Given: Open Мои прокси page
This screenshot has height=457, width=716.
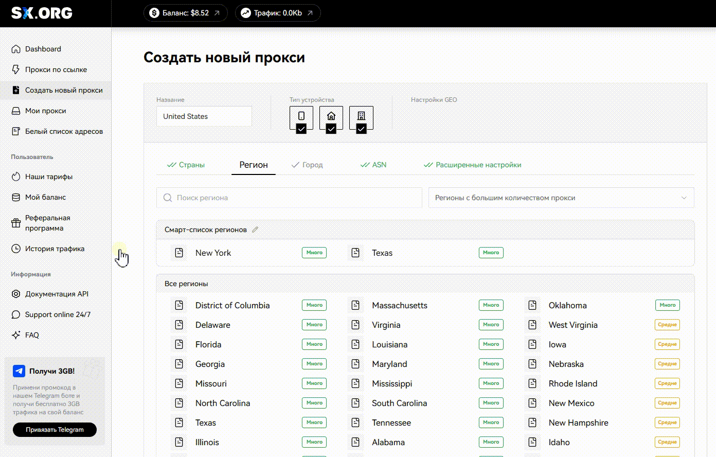Looking at the screenshot, I should 56,111.
